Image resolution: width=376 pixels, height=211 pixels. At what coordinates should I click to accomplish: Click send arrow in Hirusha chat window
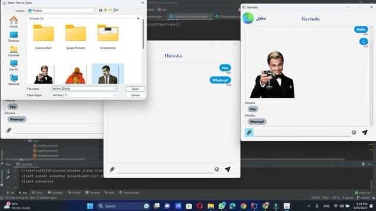[227, 169]
